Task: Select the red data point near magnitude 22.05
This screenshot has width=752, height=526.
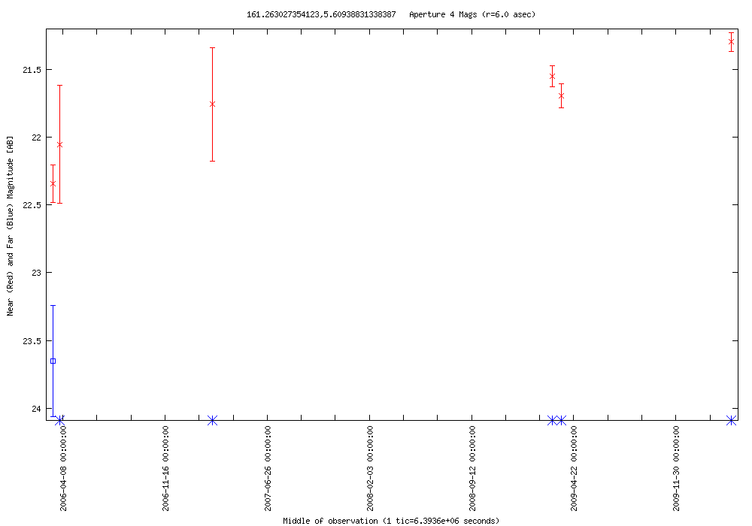Action: tap(59, 144)
